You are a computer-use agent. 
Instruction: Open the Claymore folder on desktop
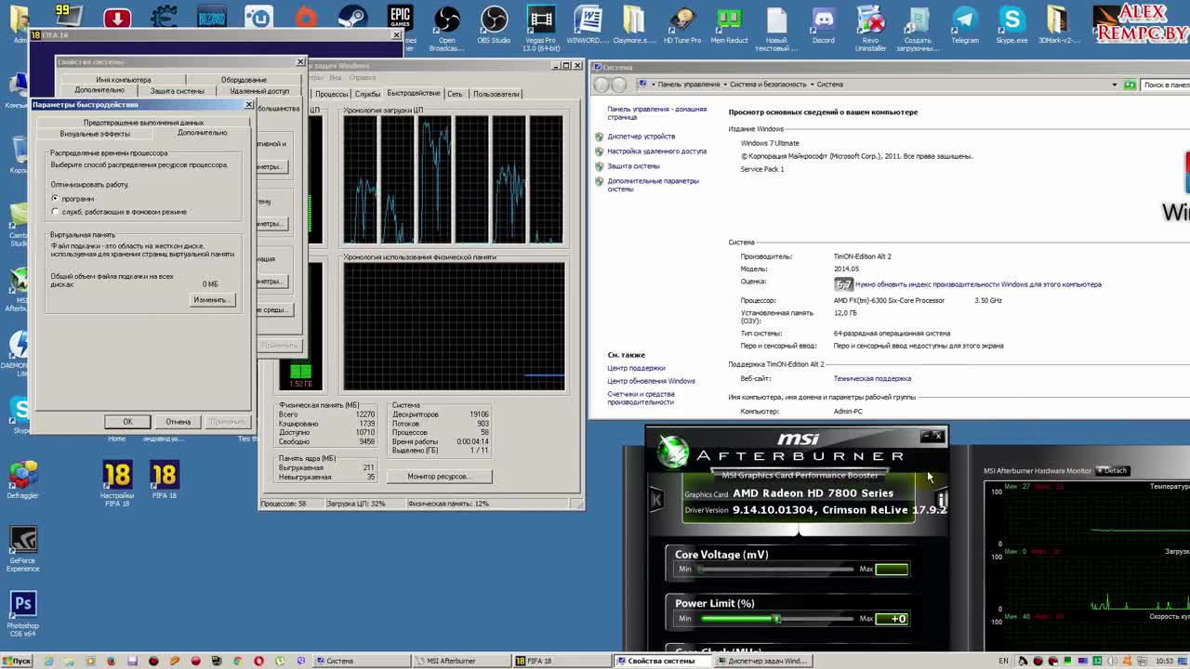634,24
